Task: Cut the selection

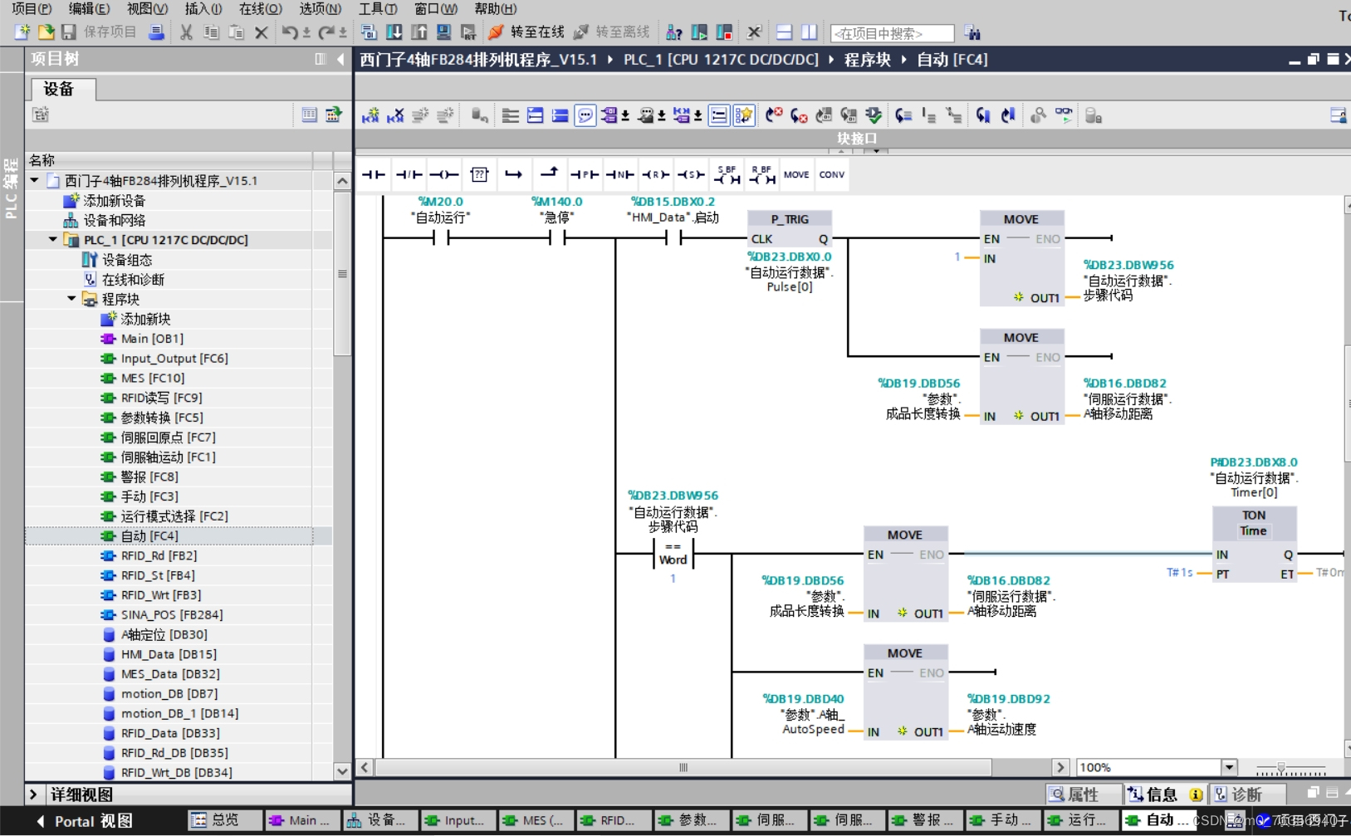Action: pyautogui.click(x=186, y=32)
